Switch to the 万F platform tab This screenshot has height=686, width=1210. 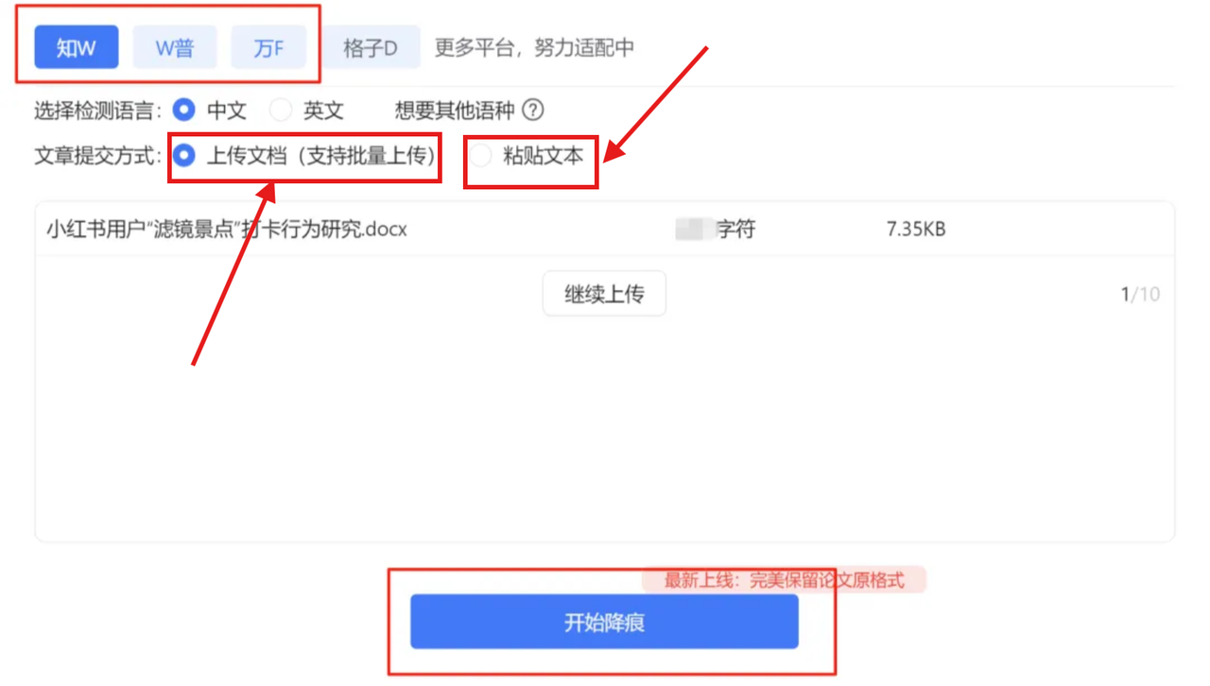268,47
